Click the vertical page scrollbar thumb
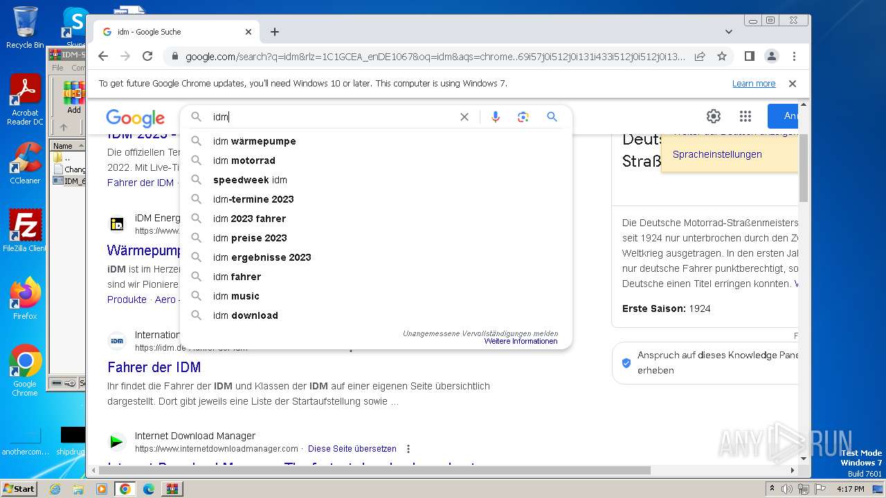The width and height of the screenshot is (886, 498). point(803,168)
